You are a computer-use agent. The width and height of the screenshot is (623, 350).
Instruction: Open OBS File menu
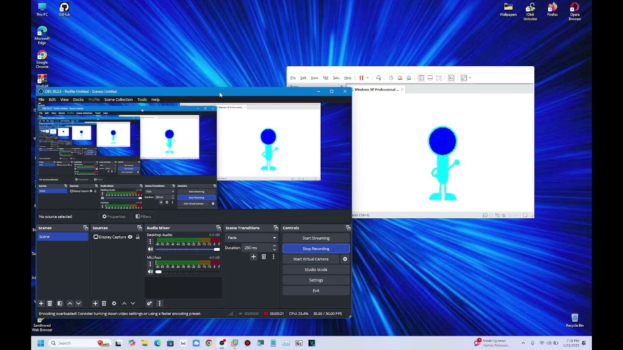pyautogui.click(x=41, y=100)
